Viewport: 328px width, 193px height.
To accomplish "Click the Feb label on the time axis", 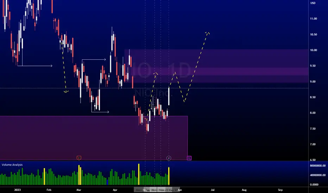I will tap(49, 190).
